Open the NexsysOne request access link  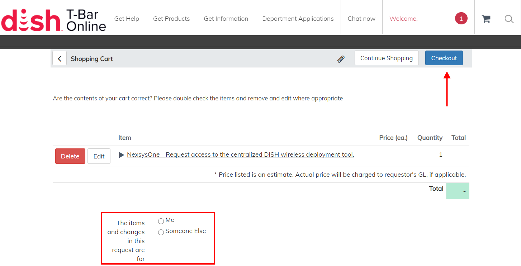[x=241, y=155]
